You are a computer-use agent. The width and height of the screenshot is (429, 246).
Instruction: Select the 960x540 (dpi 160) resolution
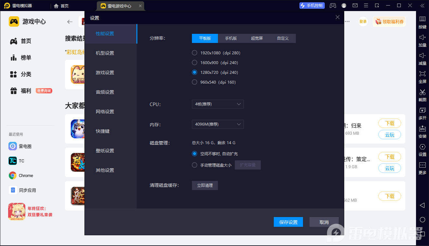[195, 82]
